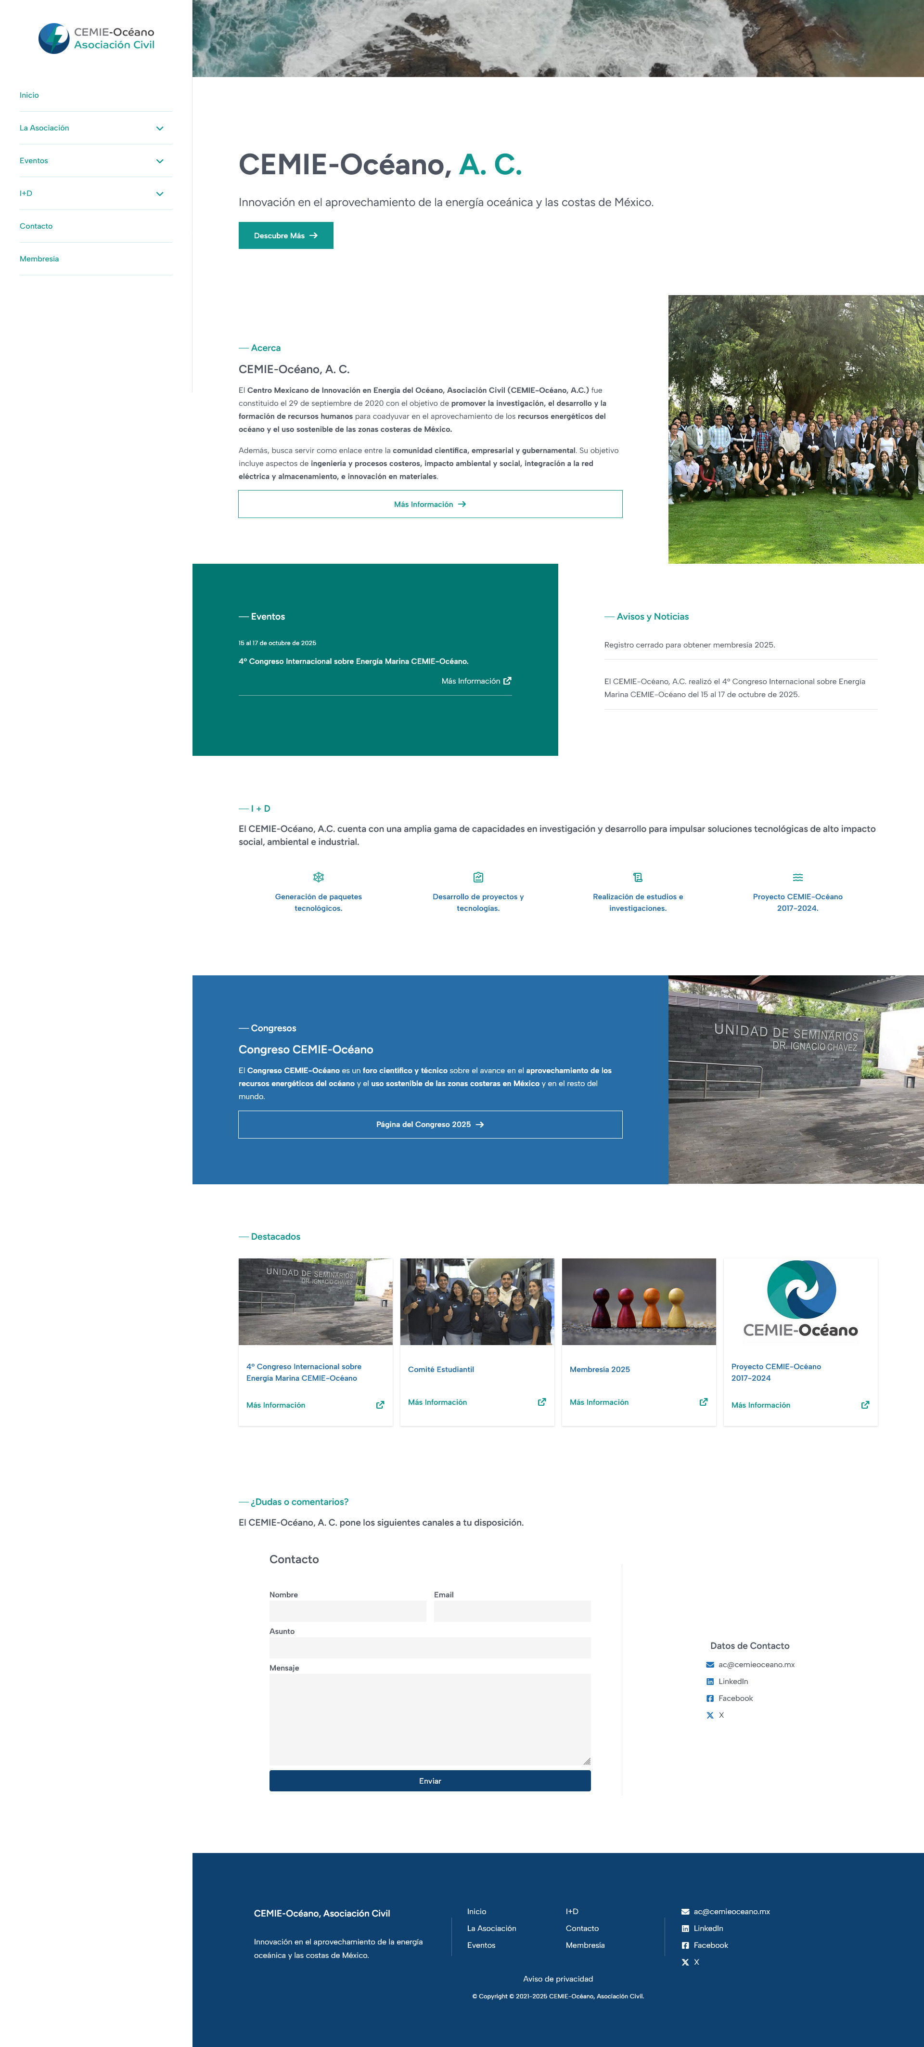Click the document icon above Realización de estudios
This screenshot has height=2047, width=924.
point(638,877)
